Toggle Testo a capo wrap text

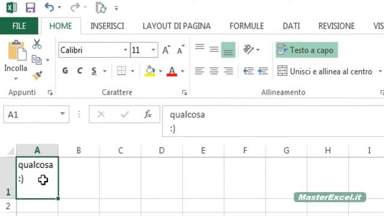(307, 50)
